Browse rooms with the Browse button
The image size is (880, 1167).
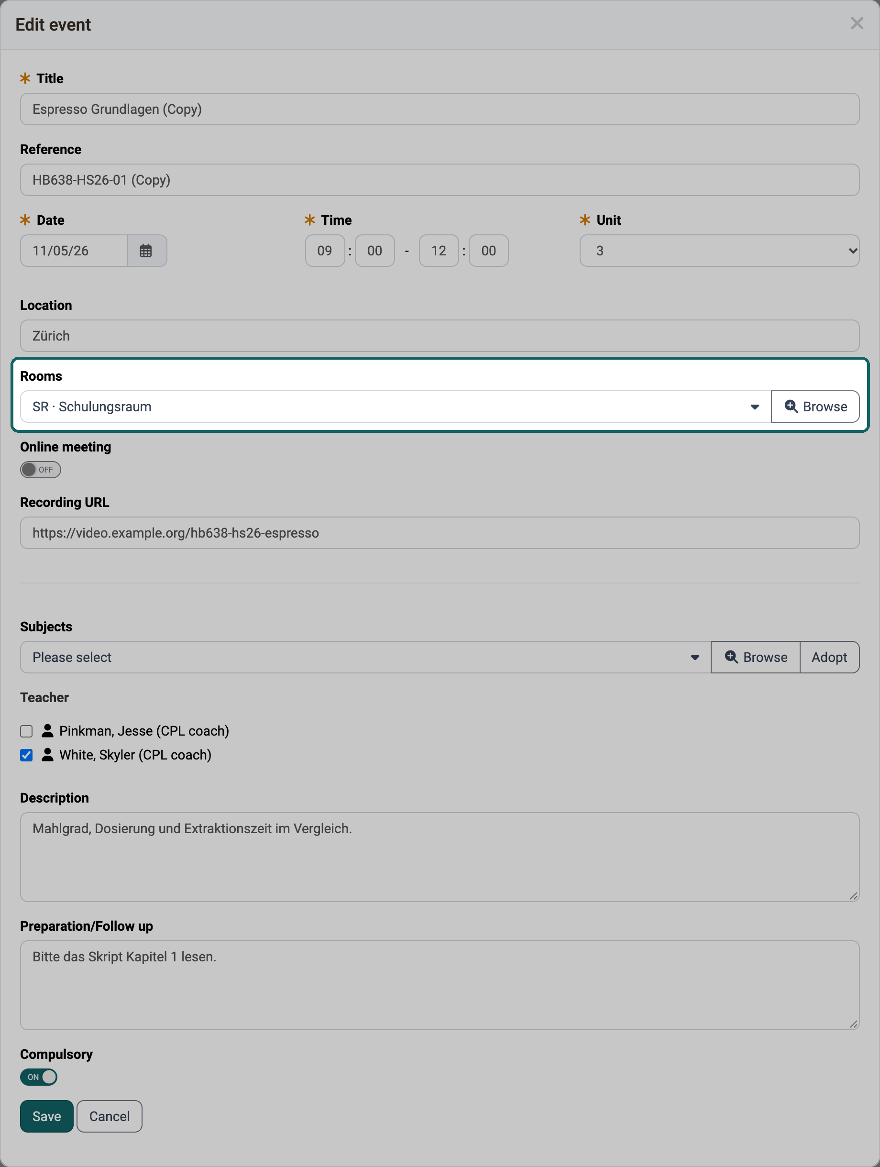pos(815,407)
